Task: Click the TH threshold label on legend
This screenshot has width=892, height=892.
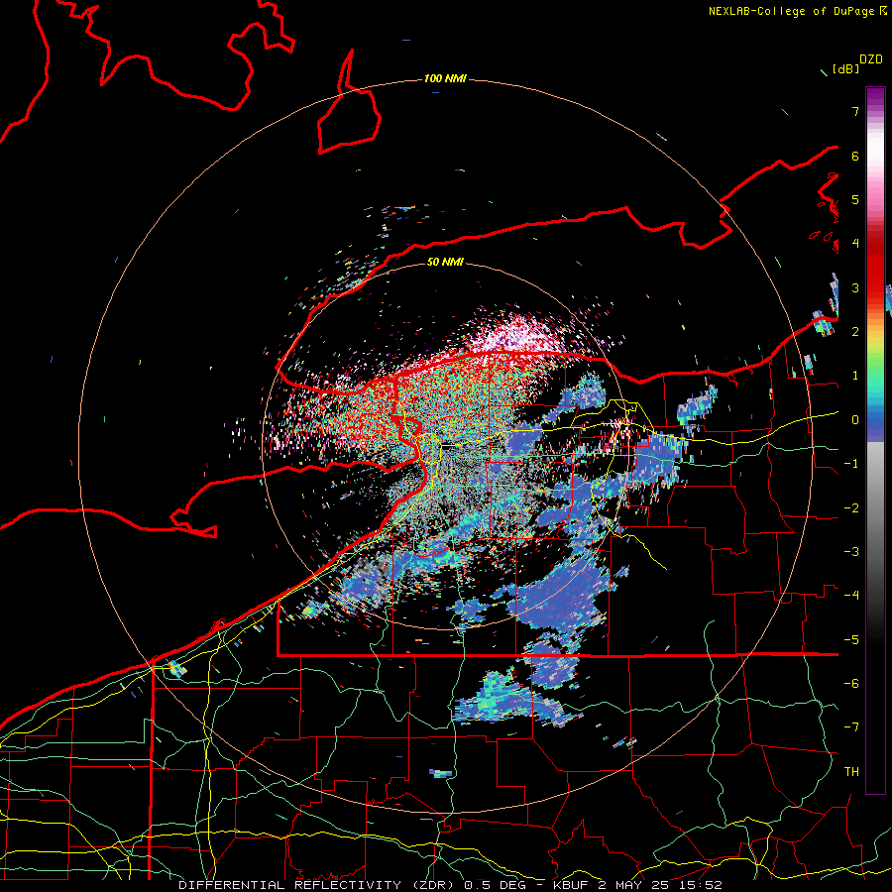Action: (x=851, y=772)
